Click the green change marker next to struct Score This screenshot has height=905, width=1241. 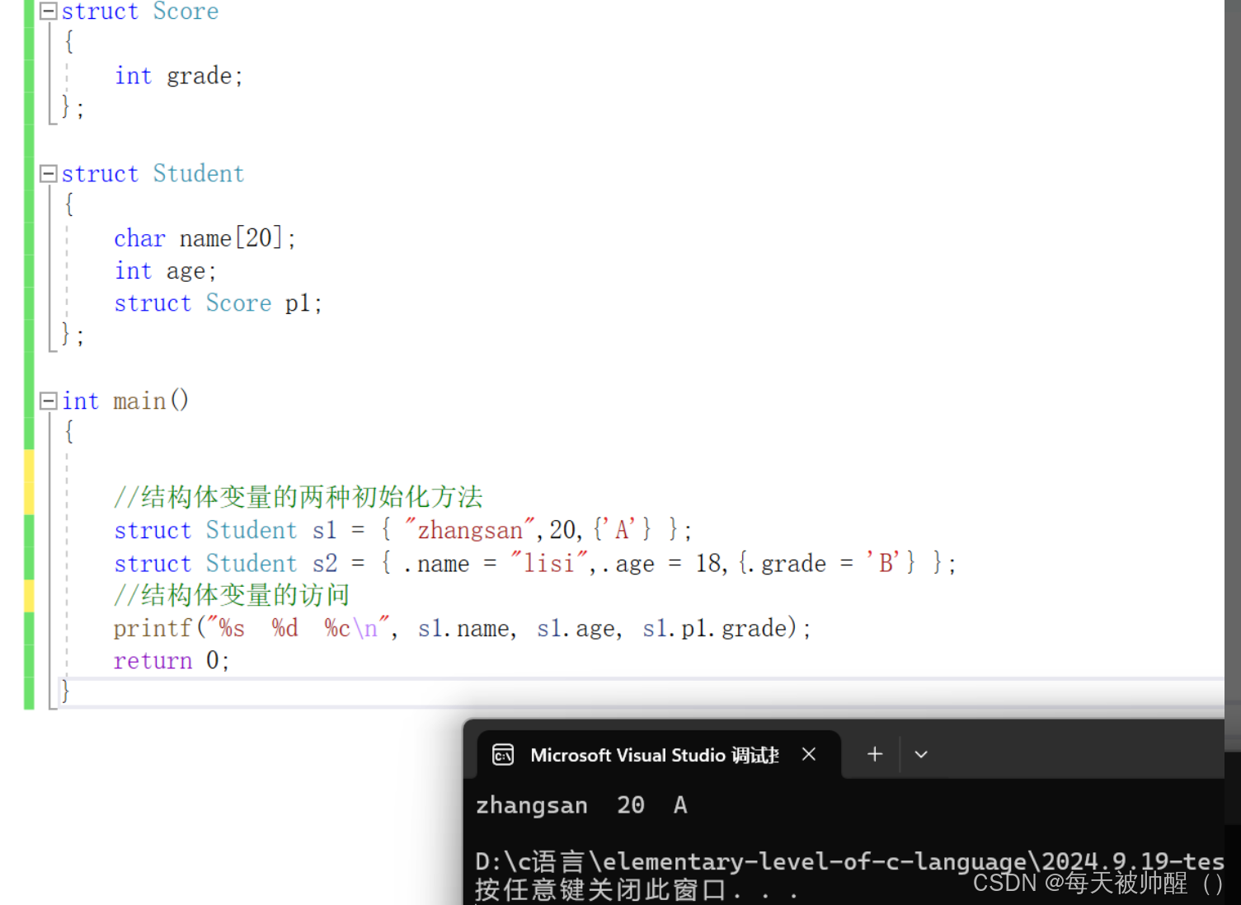[x=29, y=11]
